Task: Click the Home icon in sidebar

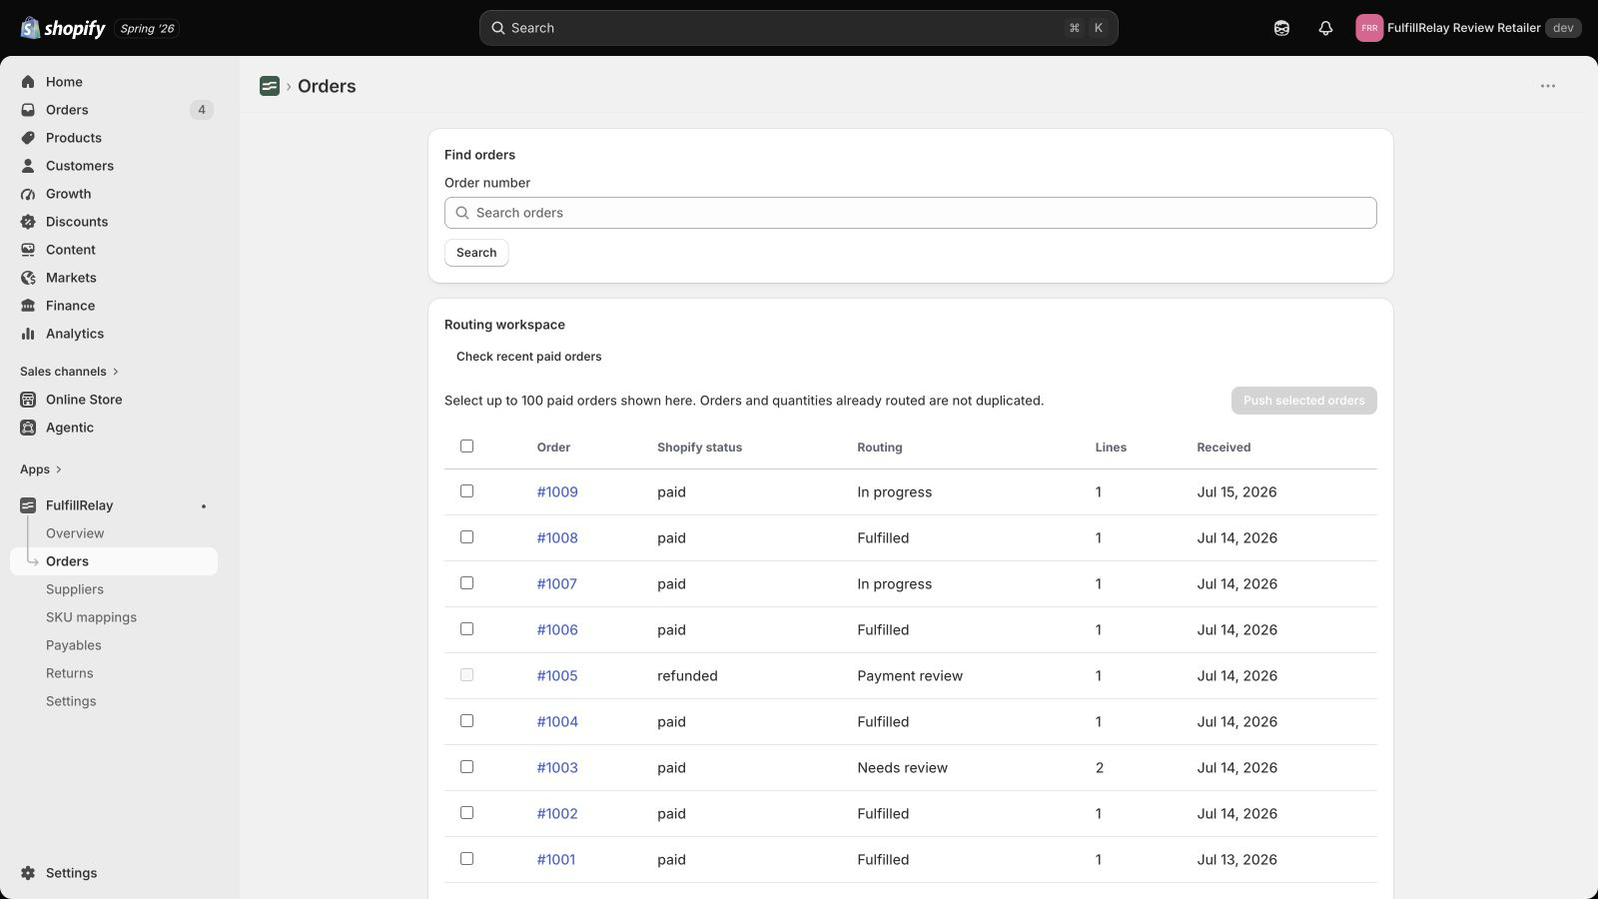Action: (28, 82)
